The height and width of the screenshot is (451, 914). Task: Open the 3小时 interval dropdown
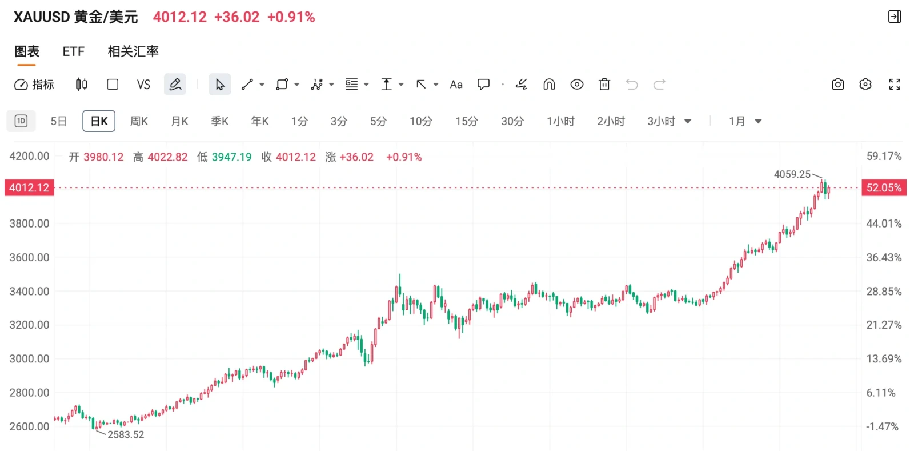point(688,121)
